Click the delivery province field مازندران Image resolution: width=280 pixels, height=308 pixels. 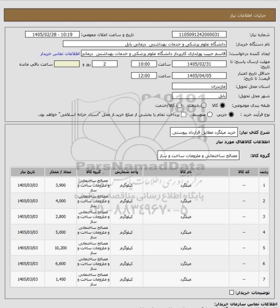199,86
